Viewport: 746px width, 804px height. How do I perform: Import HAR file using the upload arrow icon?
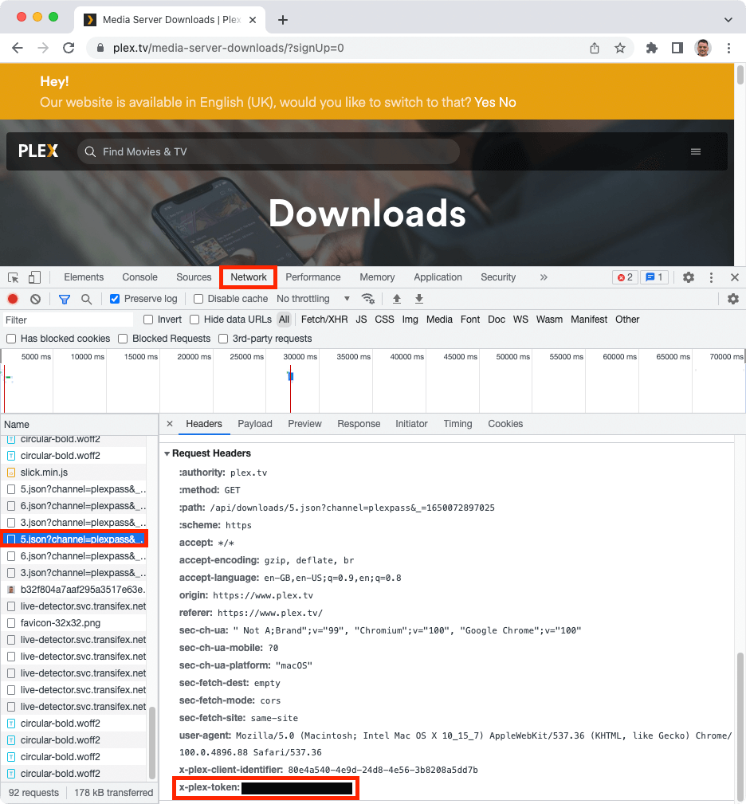click(x=396, y=298)
